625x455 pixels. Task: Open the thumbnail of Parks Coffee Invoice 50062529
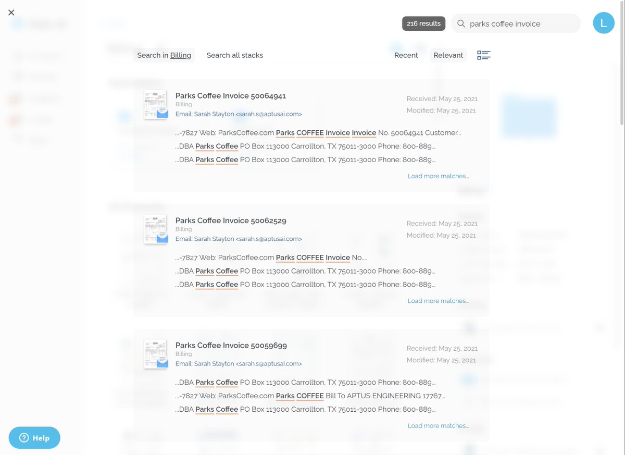pyautogui.click(x=155, y=229)
